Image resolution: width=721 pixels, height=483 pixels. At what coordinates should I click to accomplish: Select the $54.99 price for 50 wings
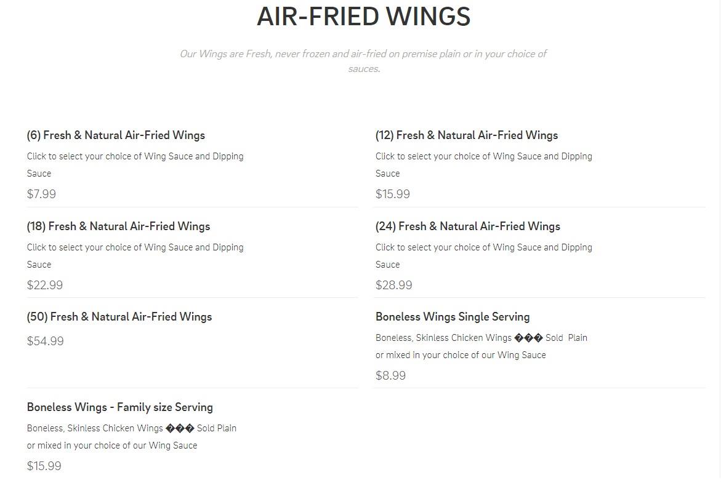coord(45,341)
